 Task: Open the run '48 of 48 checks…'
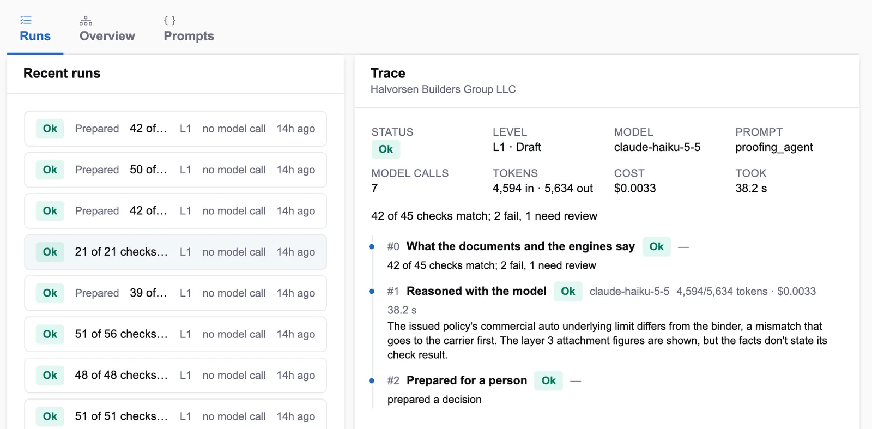175,375
